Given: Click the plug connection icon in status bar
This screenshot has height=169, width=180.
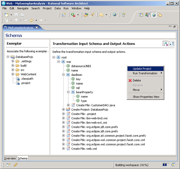Looking at the screenshot, I should click(x=15, y=165).
